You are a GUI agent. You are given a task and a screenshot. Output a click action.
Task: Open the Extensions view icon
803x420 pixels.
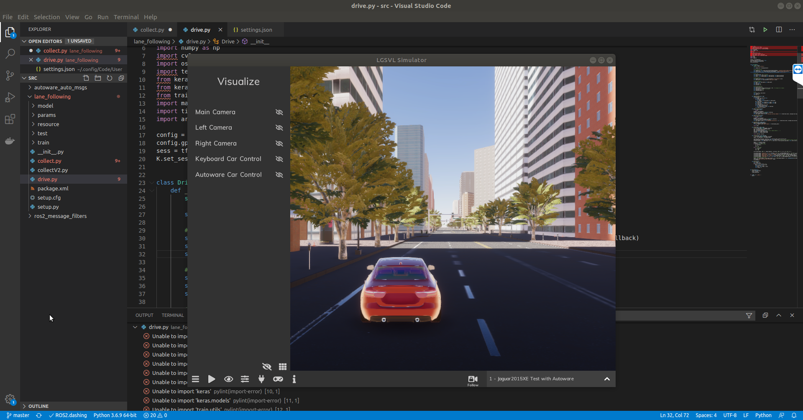pyautogui.click(x=10, y=119)
